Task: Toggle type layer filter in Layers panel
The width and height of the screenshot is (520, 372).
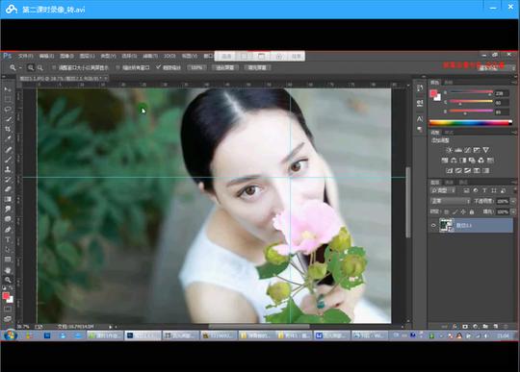Action: (484, 190)
